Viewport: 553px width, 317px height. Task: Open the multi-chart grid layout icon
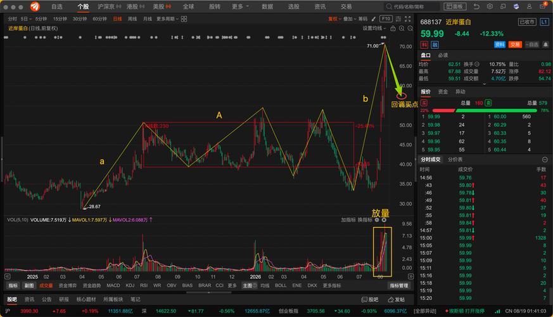(x=184, y=19)
